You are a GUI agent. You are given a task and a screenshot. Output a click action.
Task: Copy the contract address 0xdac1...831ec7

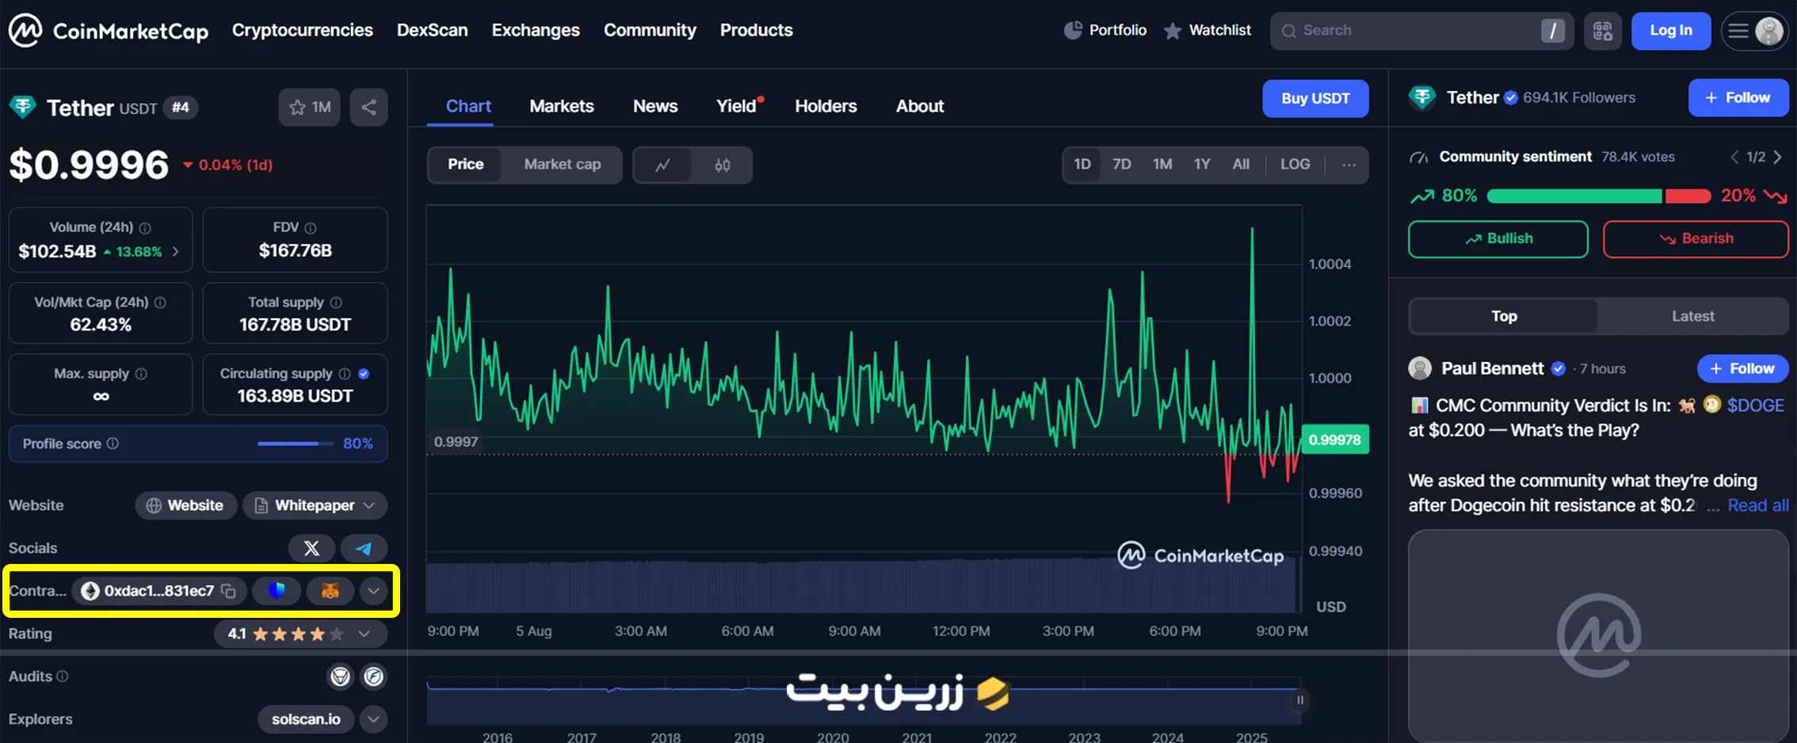229,591
